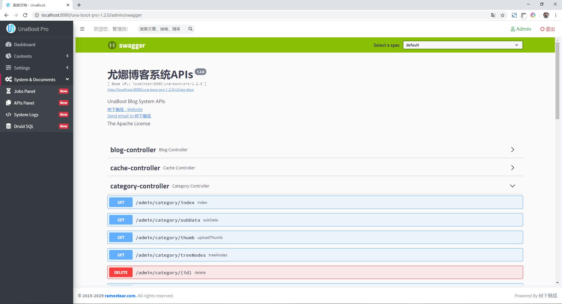The width and height of the screenshot is (562, 304).
Task: Switch to the System & Documents menu
Action: tap(35, 79)
